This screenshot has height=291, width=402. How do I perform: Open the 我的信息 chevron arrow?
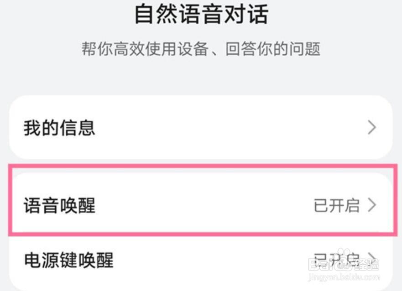(x=372, y=127)
